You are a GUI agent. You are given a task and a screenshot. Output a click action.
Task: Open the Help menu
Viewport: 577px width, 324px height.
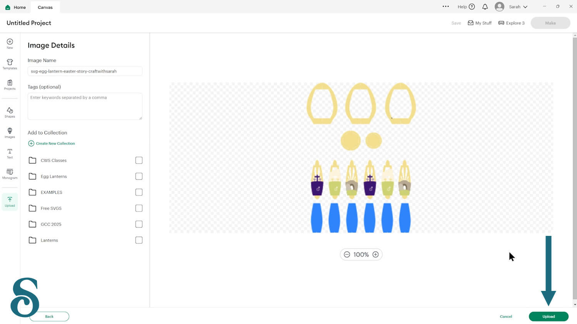point(466,7)
